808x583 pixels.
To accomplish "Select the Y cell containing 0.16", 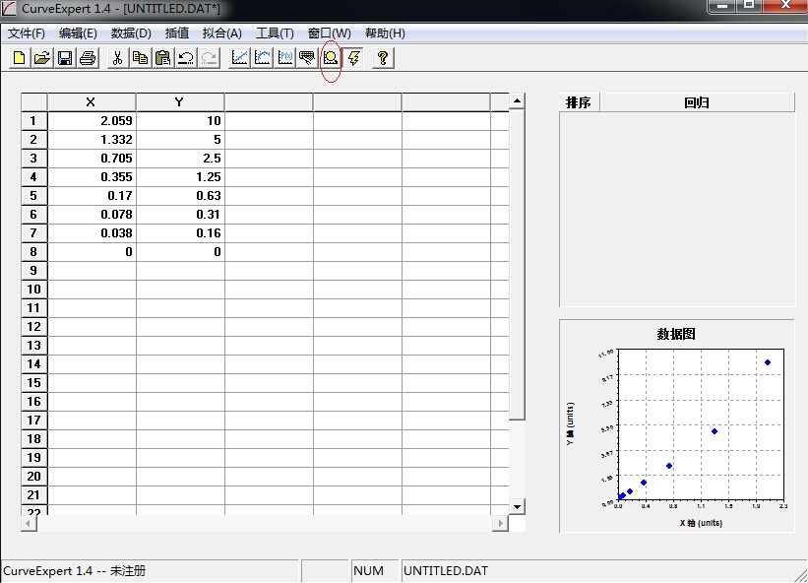I will [180, 233].
